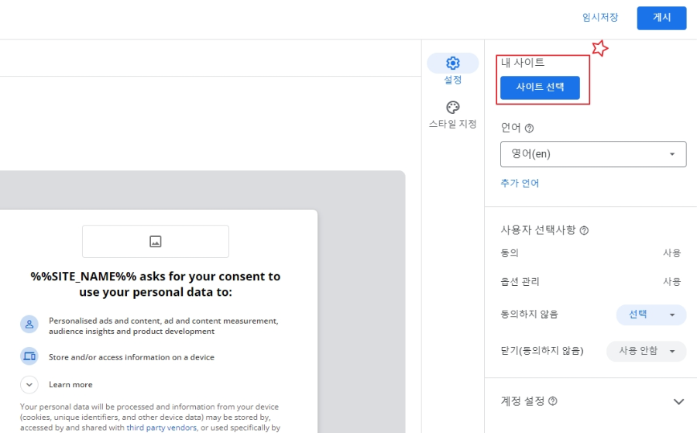This screenshot has width=697, height=433.
Task: Open the 영어(en) language dropdown
Action: click(x=593, y=154)
